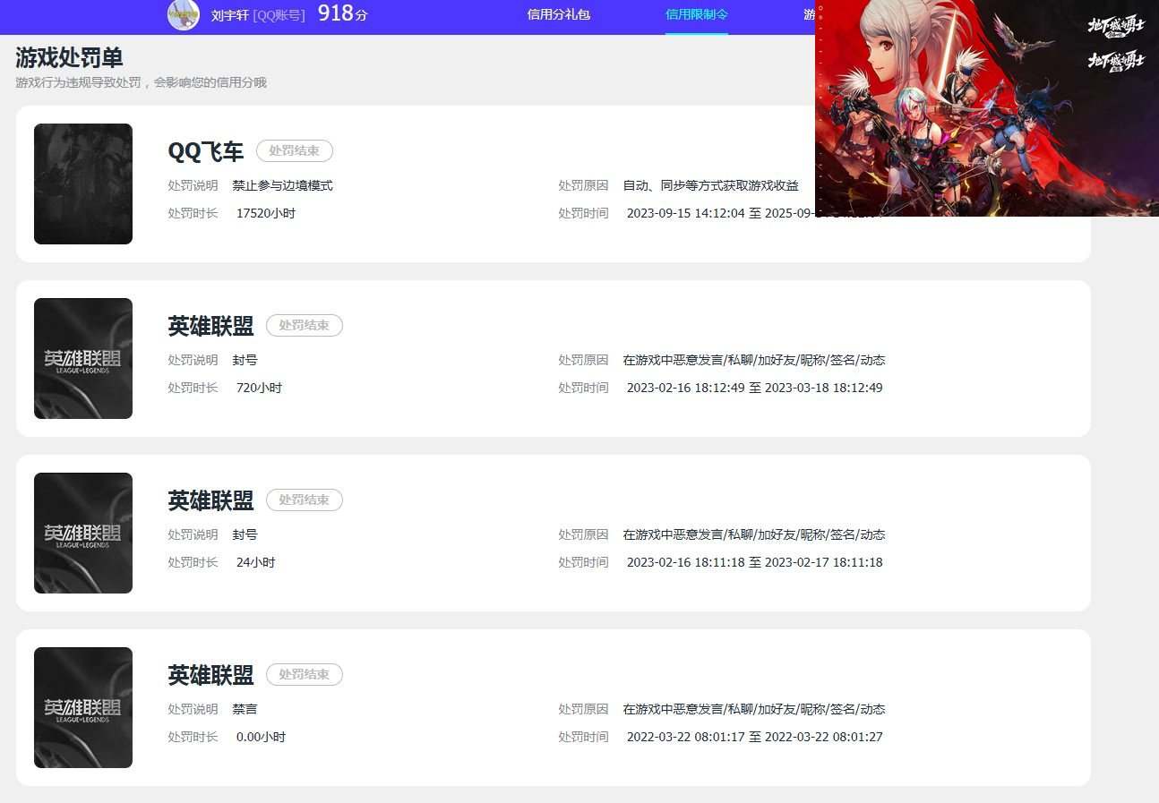Click the period 2022-03-22 08:01:17 至 2022-03-22 08:01:27
Viewport: 1159px width, 803px height.
755,737
